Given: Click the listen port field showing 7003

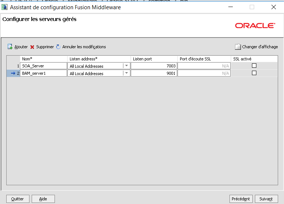Looking at the screenshot, I should pyautogui.click(x=154, y=66).
